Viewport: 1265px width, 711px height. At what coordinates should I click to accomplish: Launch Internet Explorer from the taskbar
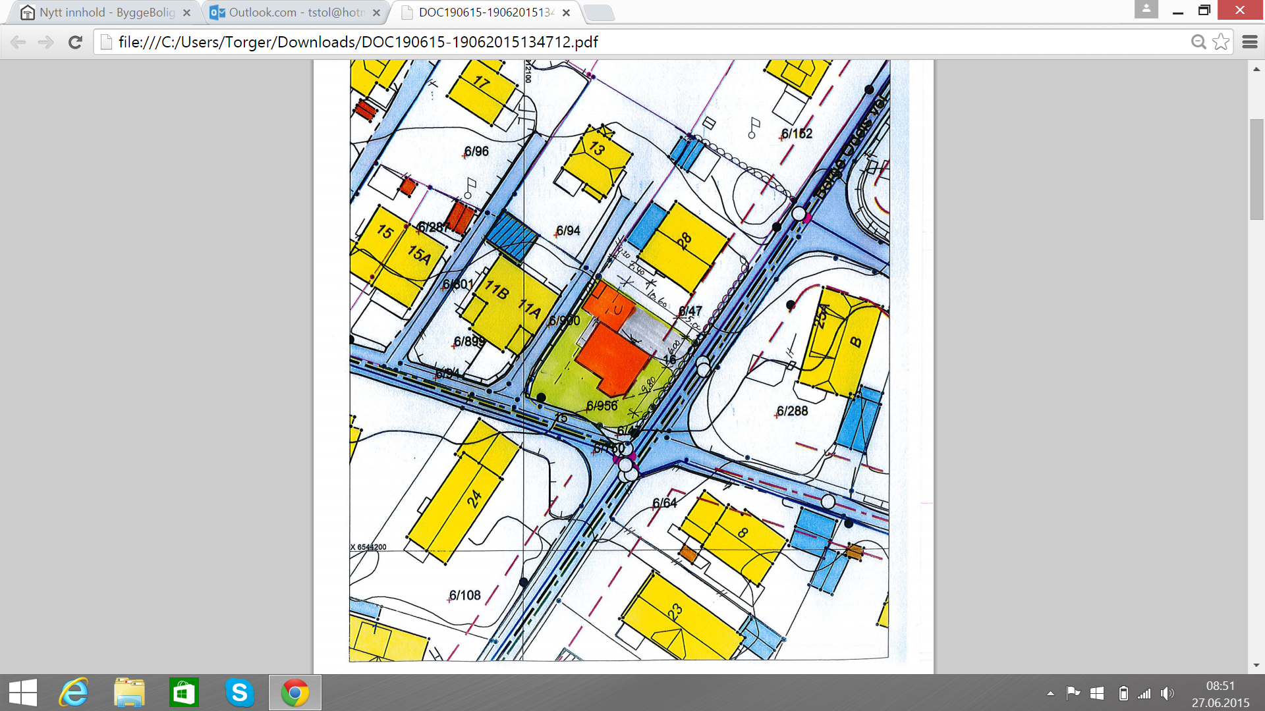(74, 693)
